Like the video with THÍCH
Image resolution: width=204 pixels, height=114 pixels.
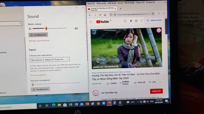(x=112, y=84)
